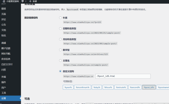Image resolution: width=169 pixels, height=104 pixels.
Task: Click the site URL prefix before custom field
Action: pos(78,76)
